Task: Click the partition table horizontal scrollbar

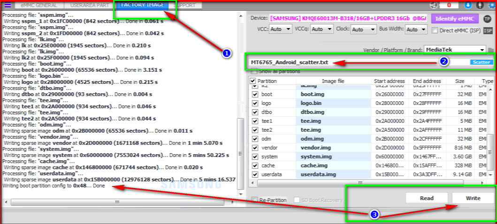Action: 360,183
